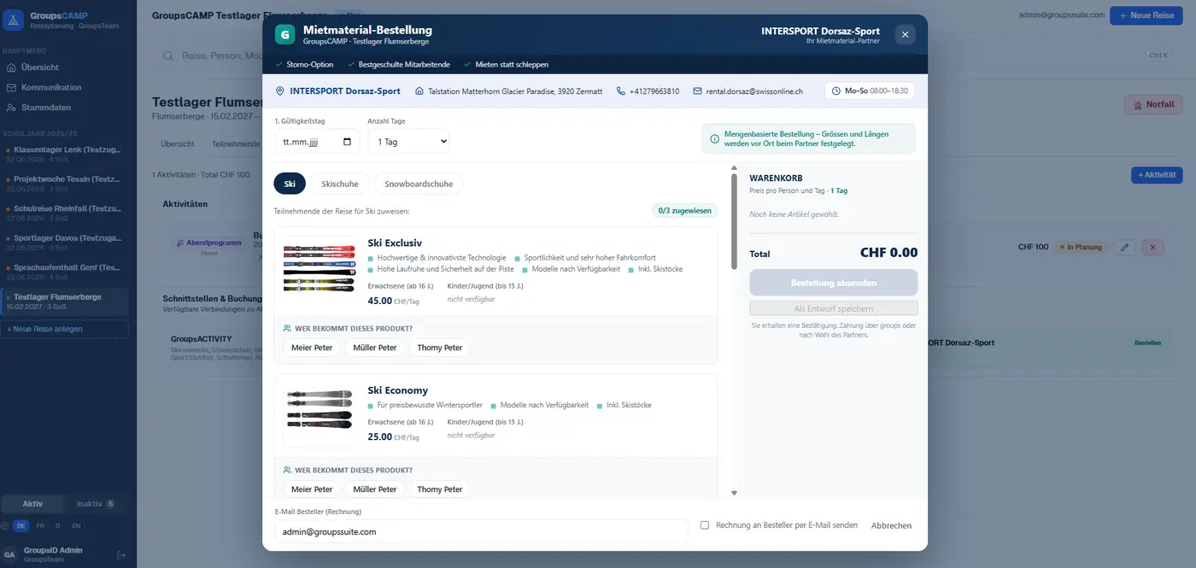The image size is (1196, 568).
Task: Click the logout icon next to GroupsID Admin
Action: [x=121, y=555]
